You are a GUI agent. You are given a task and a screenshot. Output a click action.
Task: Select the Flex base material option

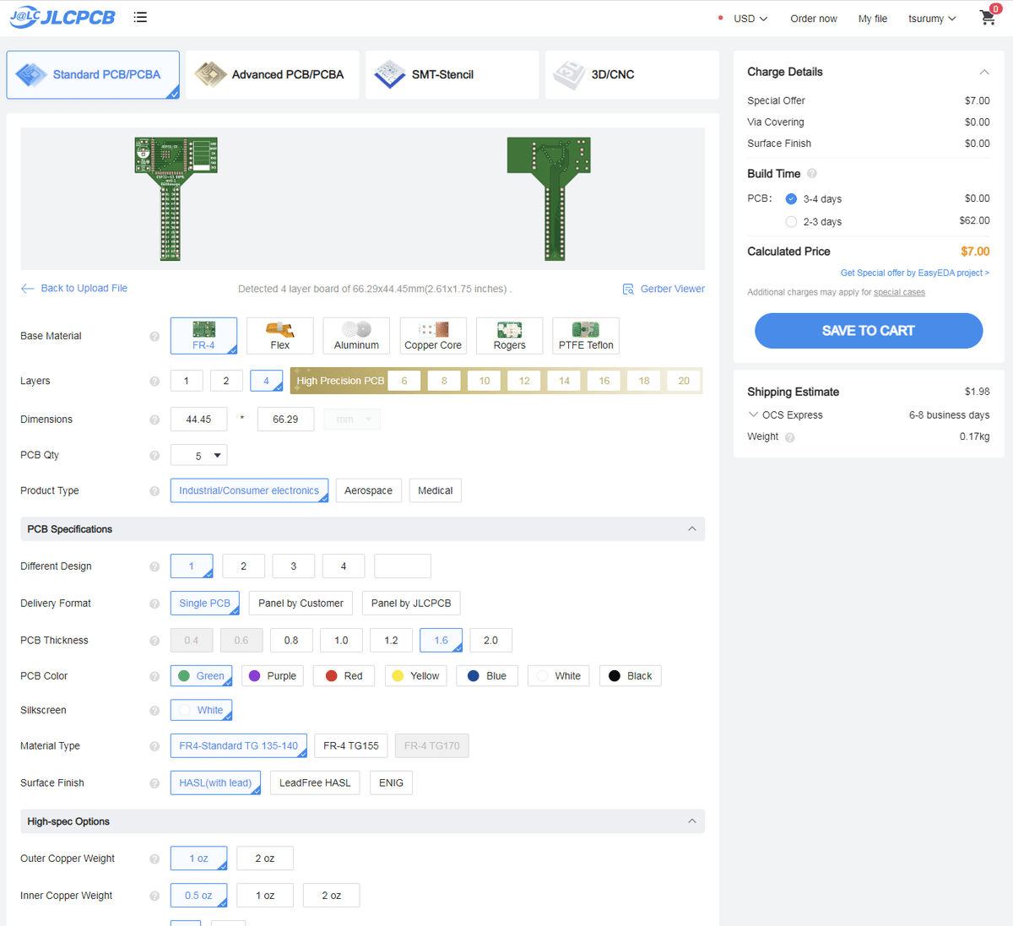[280, 336]
